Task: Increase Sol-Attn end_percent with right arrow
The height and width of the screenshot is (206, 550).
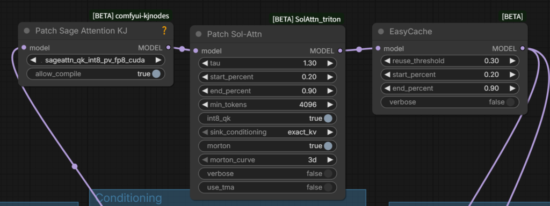Action: [330, 91]
